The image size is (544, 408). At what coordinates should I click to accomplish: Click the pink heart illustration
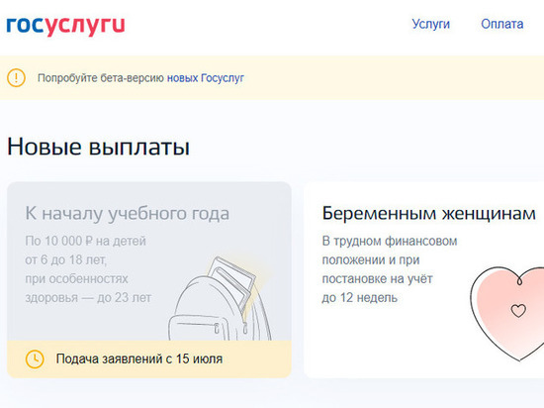(x=507, y=314)
